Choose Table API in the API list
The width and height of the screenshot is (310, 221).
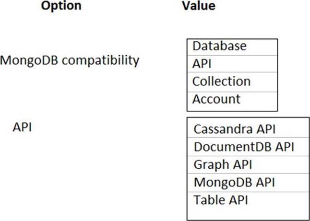pos(221,199)
